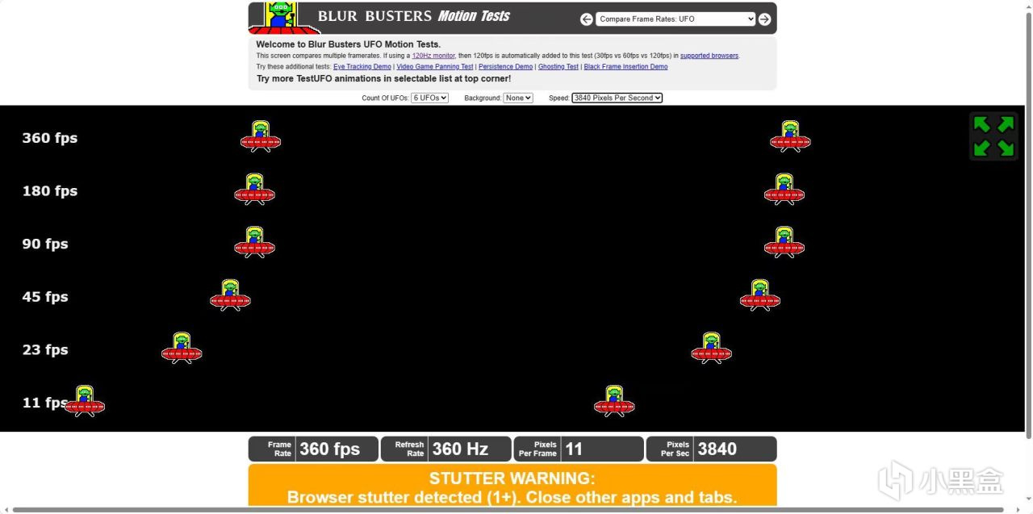Click the right UFO in the 23 fps row
Viewport: 1033px width, 514px height.
tap(712, 348)
